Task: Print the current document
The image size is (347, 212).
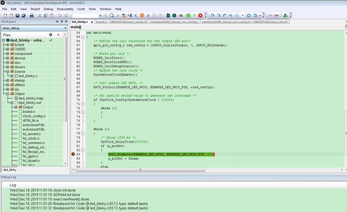Action: pos(32,16)
